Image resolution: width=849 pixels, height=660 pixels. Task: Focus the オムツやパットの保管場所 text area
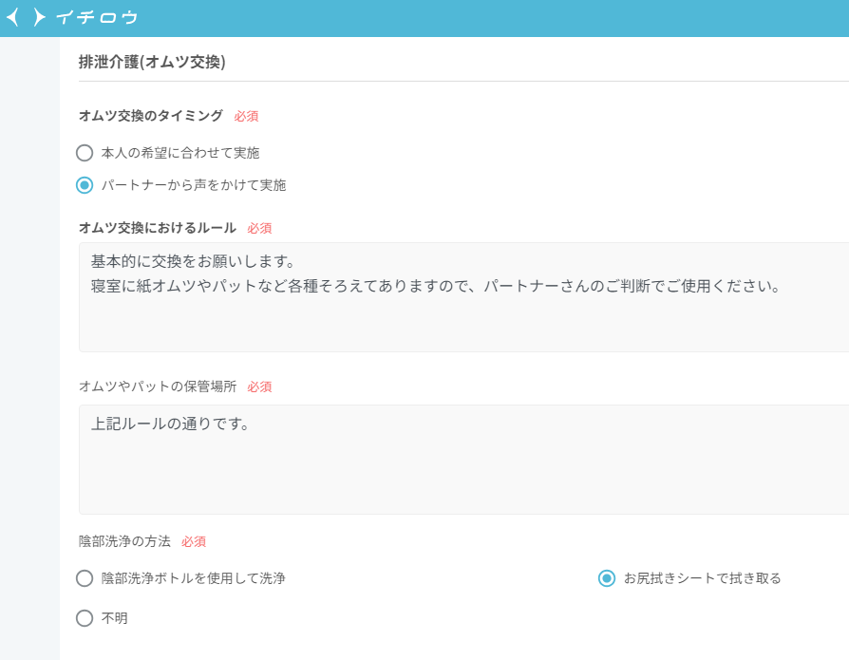tap(463, 459)
